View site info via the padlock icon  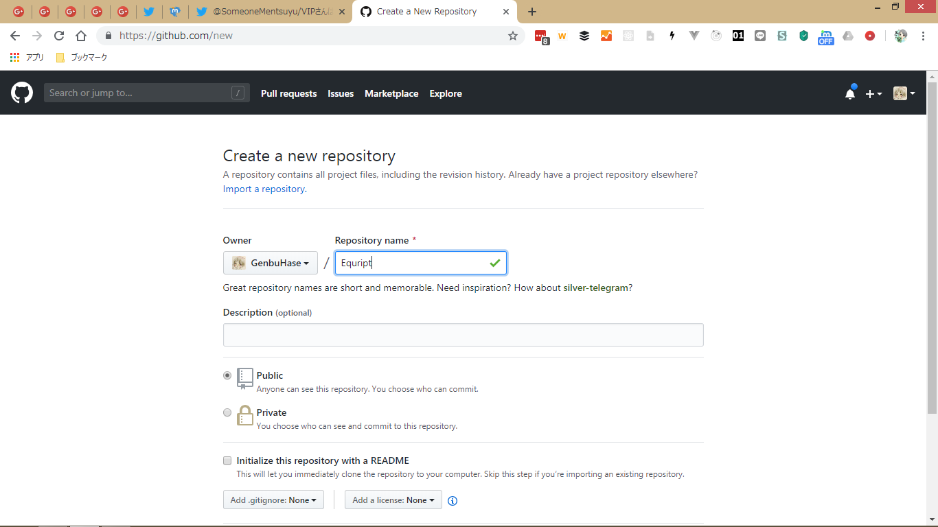(108, 36)
